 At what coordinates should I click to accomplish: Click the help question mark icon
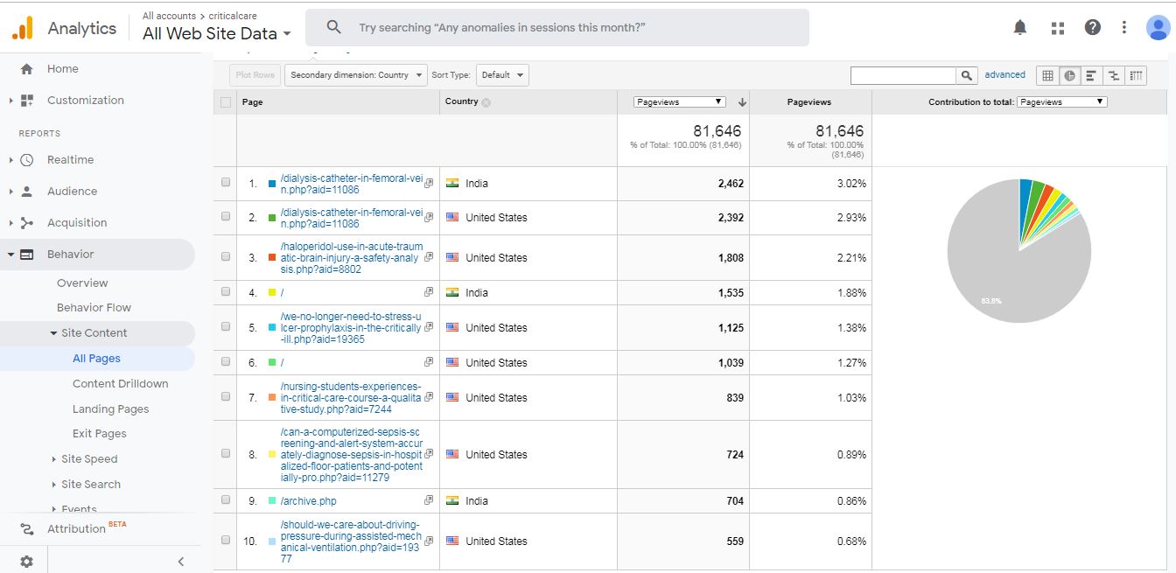1092,28
